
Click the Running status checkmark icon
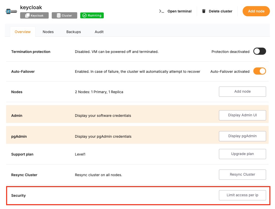tap(84, 16)
